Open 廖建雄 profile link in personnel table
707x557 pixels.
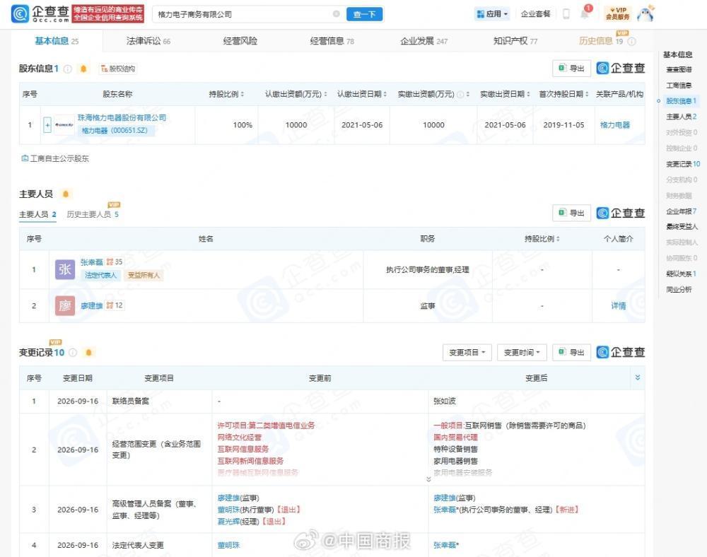(x=91, y=305)
